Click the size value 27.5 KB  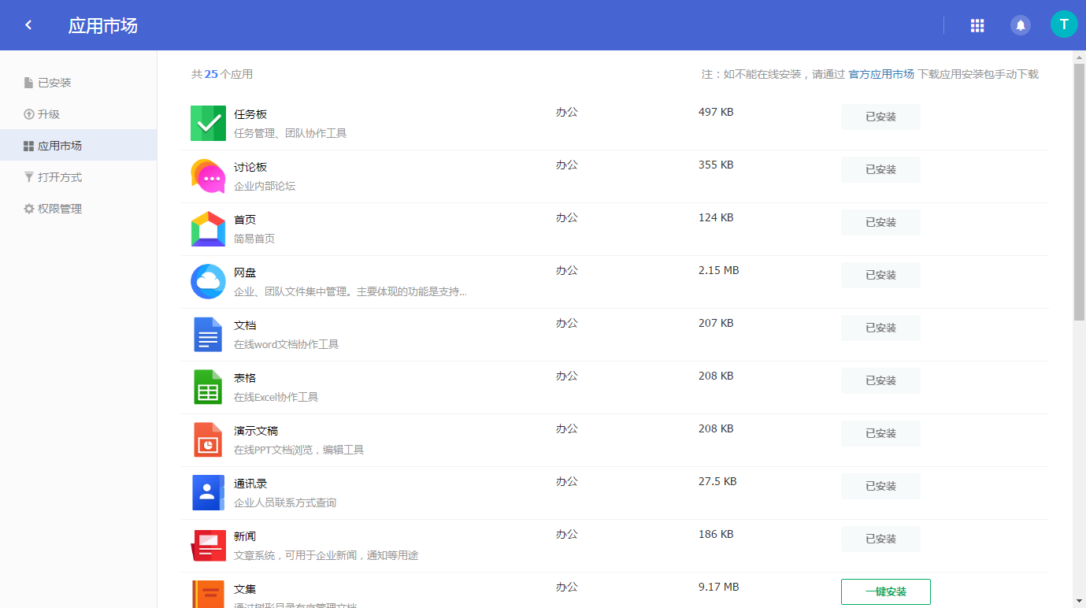tap(717, 481)
